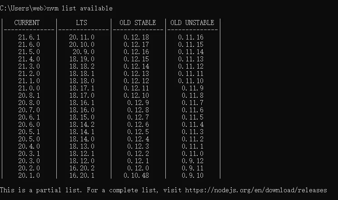Click LTS version 18.19.0

tap(82, 59)
